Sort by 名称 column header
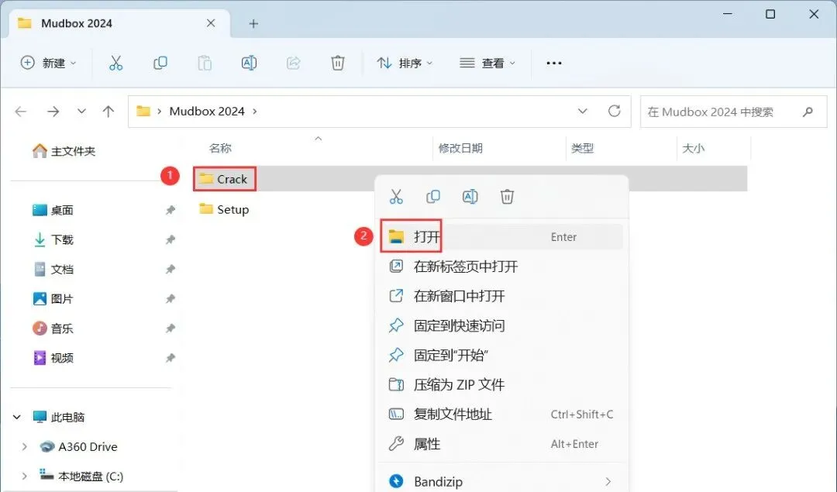The image size is (837, 492). tap(220, 148)
